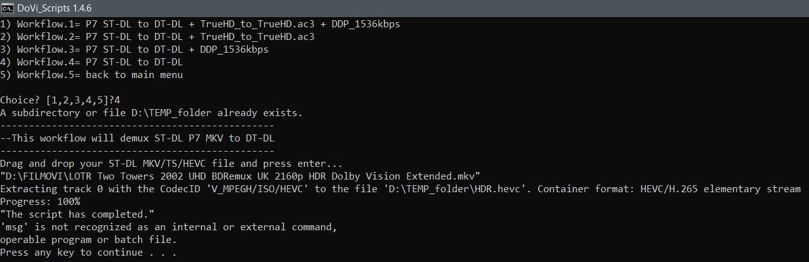Screen dimensions: 809x262
Task: Click the 'Extracting track 0' output line
Action: click(400, 189)
